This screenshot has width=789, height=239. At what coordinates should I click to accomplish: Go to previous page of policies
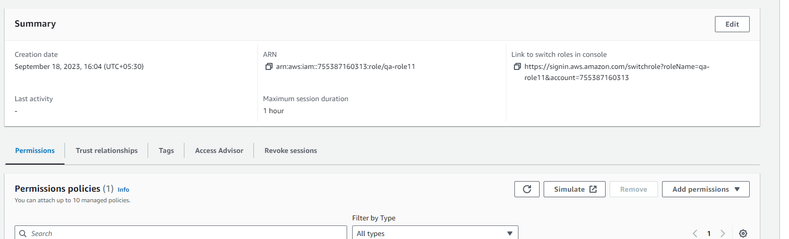[695, 233]
